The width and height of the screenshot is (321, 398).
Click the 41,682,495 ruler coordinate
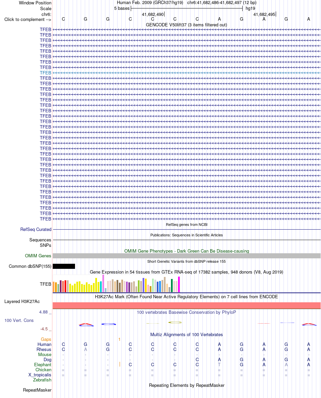264,15
